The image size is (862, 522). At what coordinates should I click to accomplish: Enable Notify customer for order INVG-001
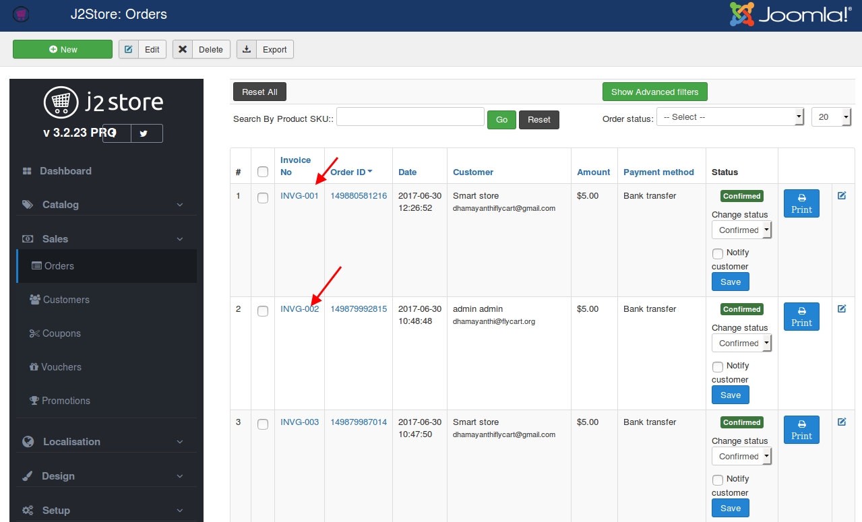(718, 254)
